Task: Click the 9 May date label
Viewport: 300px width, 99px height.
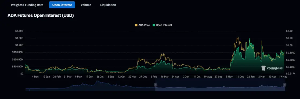Action: pos(78,77)
